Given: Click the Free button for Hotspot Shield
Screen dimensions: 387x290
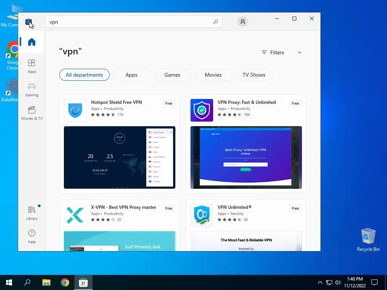Looking at the screenshot, I should (169, 103).
